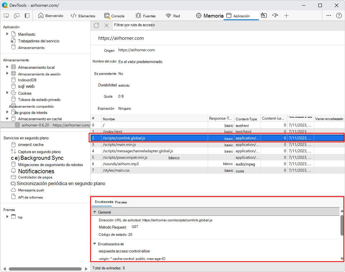Click the Response-T... column header
The height and width of the screenshot is (272, 345).
click(x=221, y=119)
